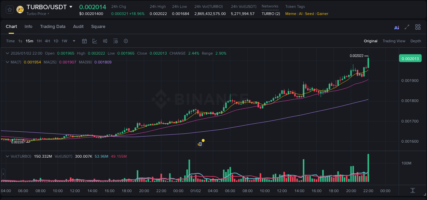427x200 pixels.
Task: Switch to the Trading Data tab
Action: point(53,27)
